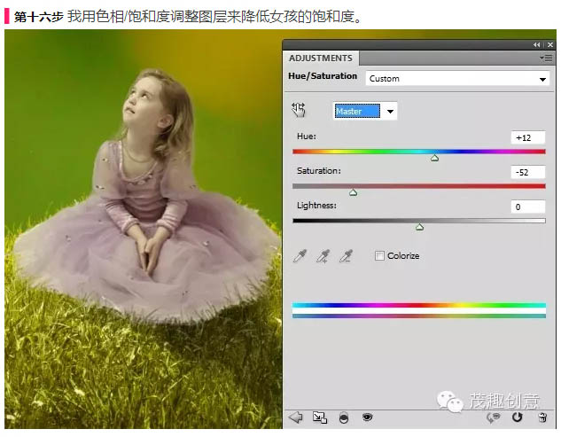Click the Lightness value field
This screenshot has height=437, width=561.
coord(528,207)
